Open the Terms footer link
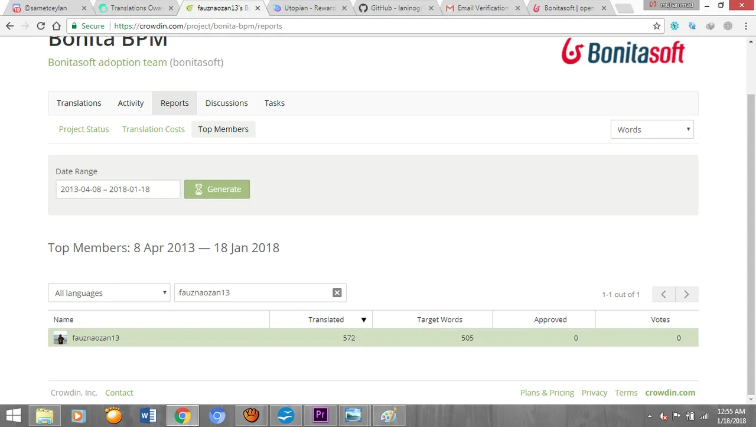The image size is (756, 427). tap(626, 393)
